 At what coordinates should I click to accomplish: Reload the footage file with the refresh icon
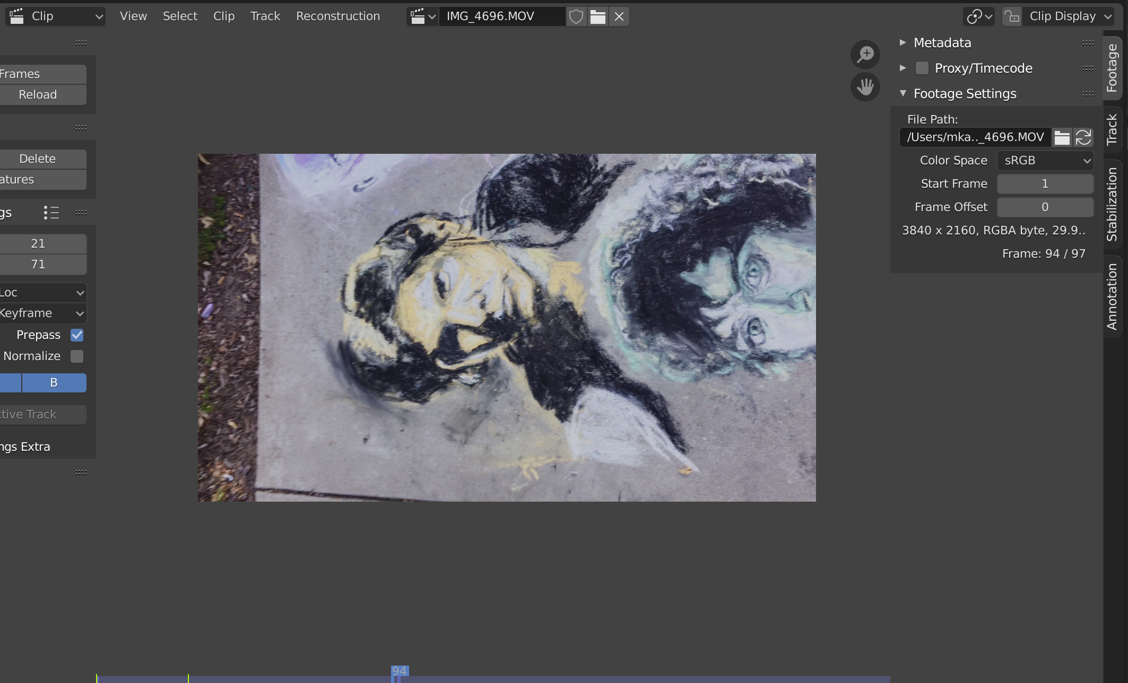(x=1083, y=137)
